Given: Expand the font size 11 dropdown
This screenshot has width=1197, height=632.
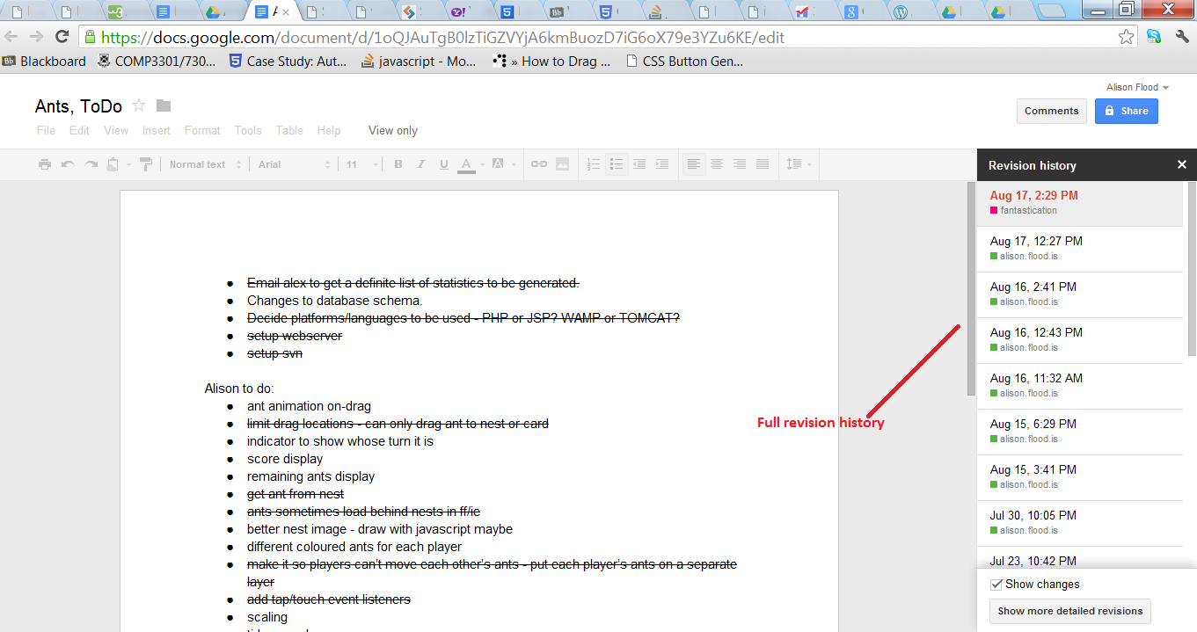Looking at the screenshot, I should pos(361,164).
